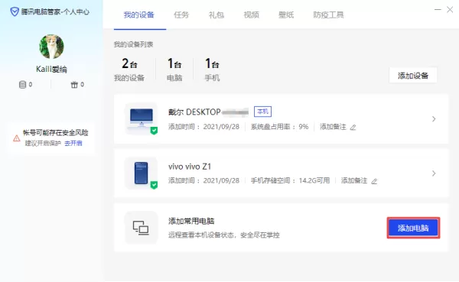The height and width of the screenshot is (282, 459).
Task: Click the 去开启 protection link
Action: point(73,143)
